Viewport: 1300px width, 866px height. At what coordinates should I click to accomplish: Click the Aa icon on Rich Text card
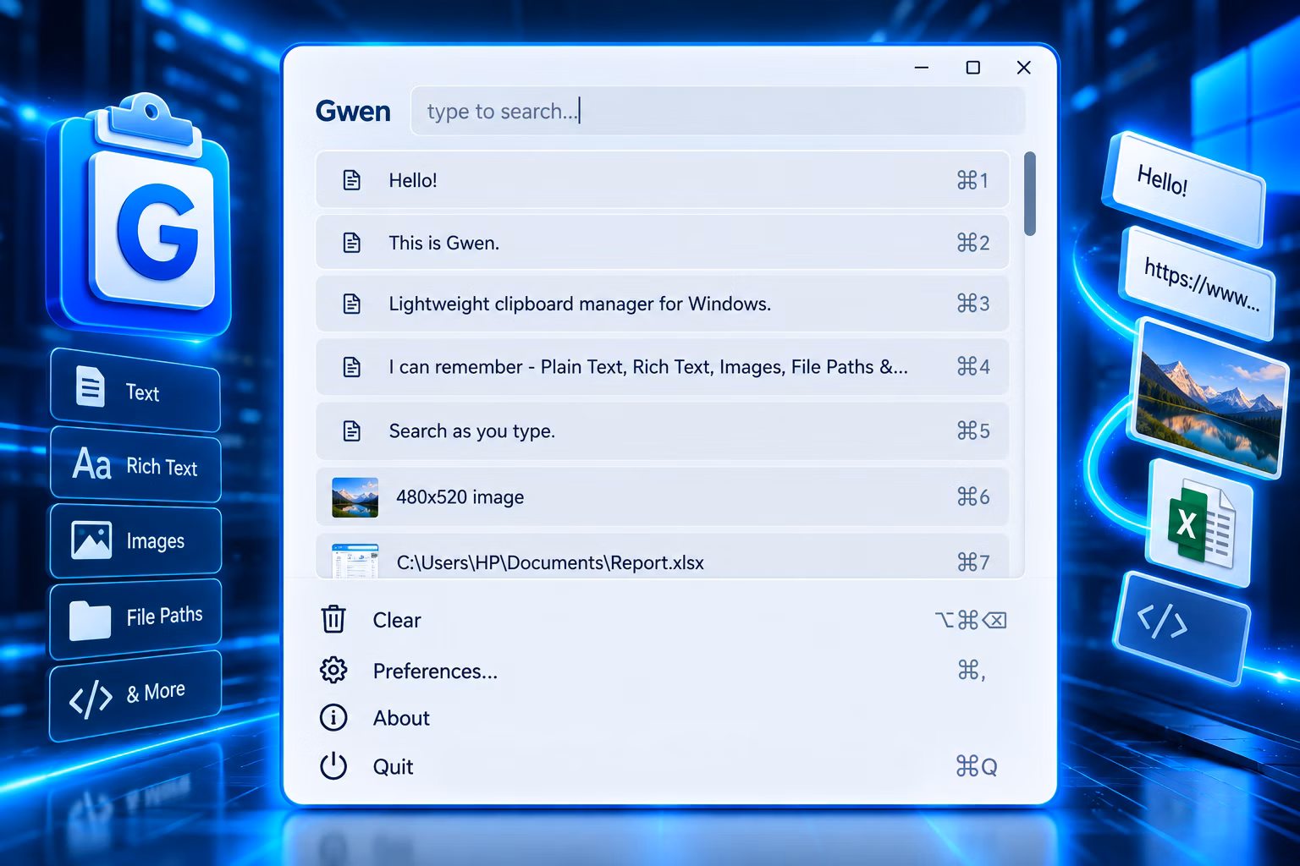pos(91,463)
